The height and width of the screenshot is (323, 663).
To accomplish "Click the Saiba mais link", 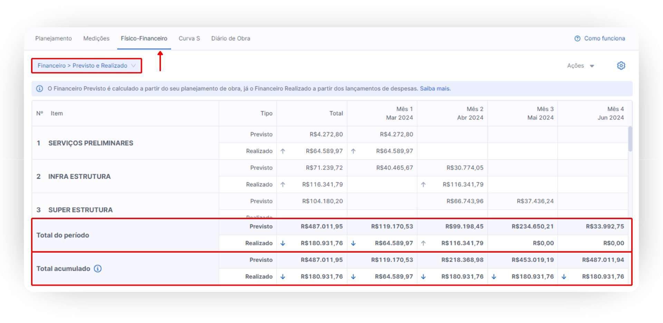I will point(435,89).
